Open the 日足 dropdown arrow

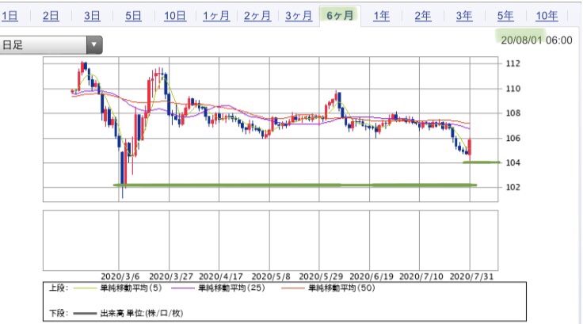point(94,45)
